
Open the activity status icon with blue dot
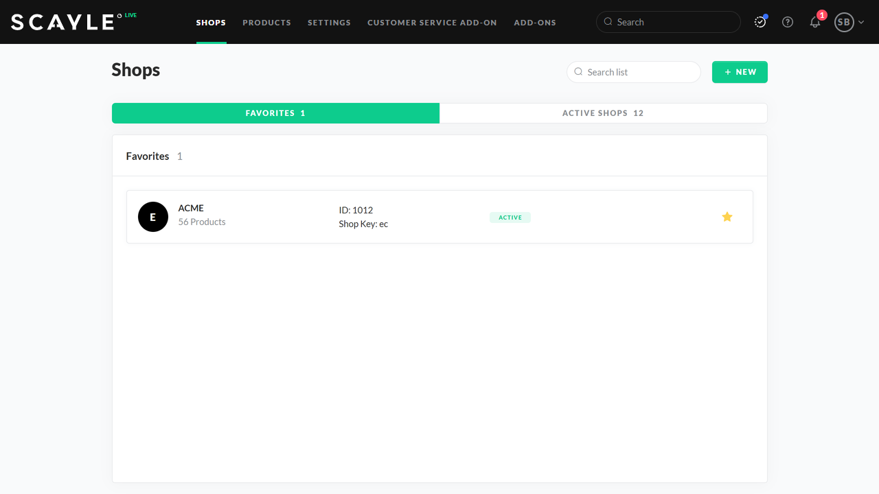click(x=760, y=22)
